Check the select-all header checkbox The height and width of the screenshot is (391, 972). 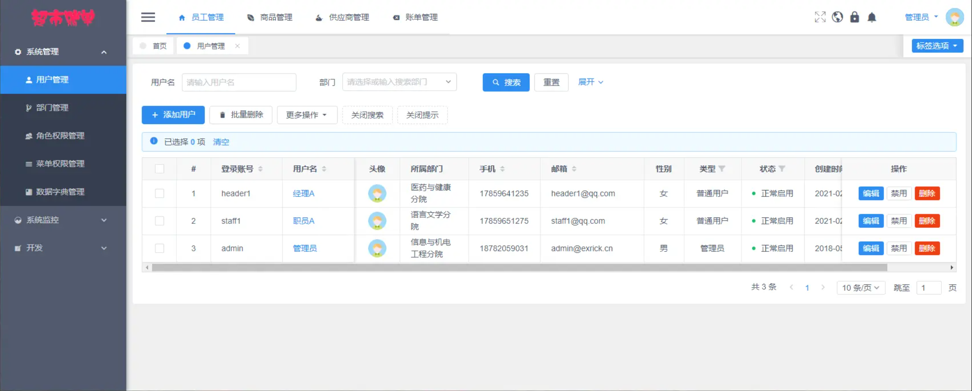pyautogui.click(x=159, y=169)
